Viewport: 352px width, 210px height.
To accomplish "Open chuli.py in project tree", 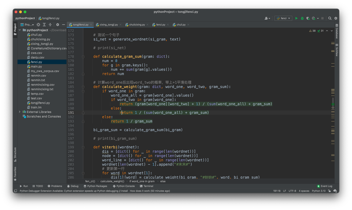I will [36, 35].
